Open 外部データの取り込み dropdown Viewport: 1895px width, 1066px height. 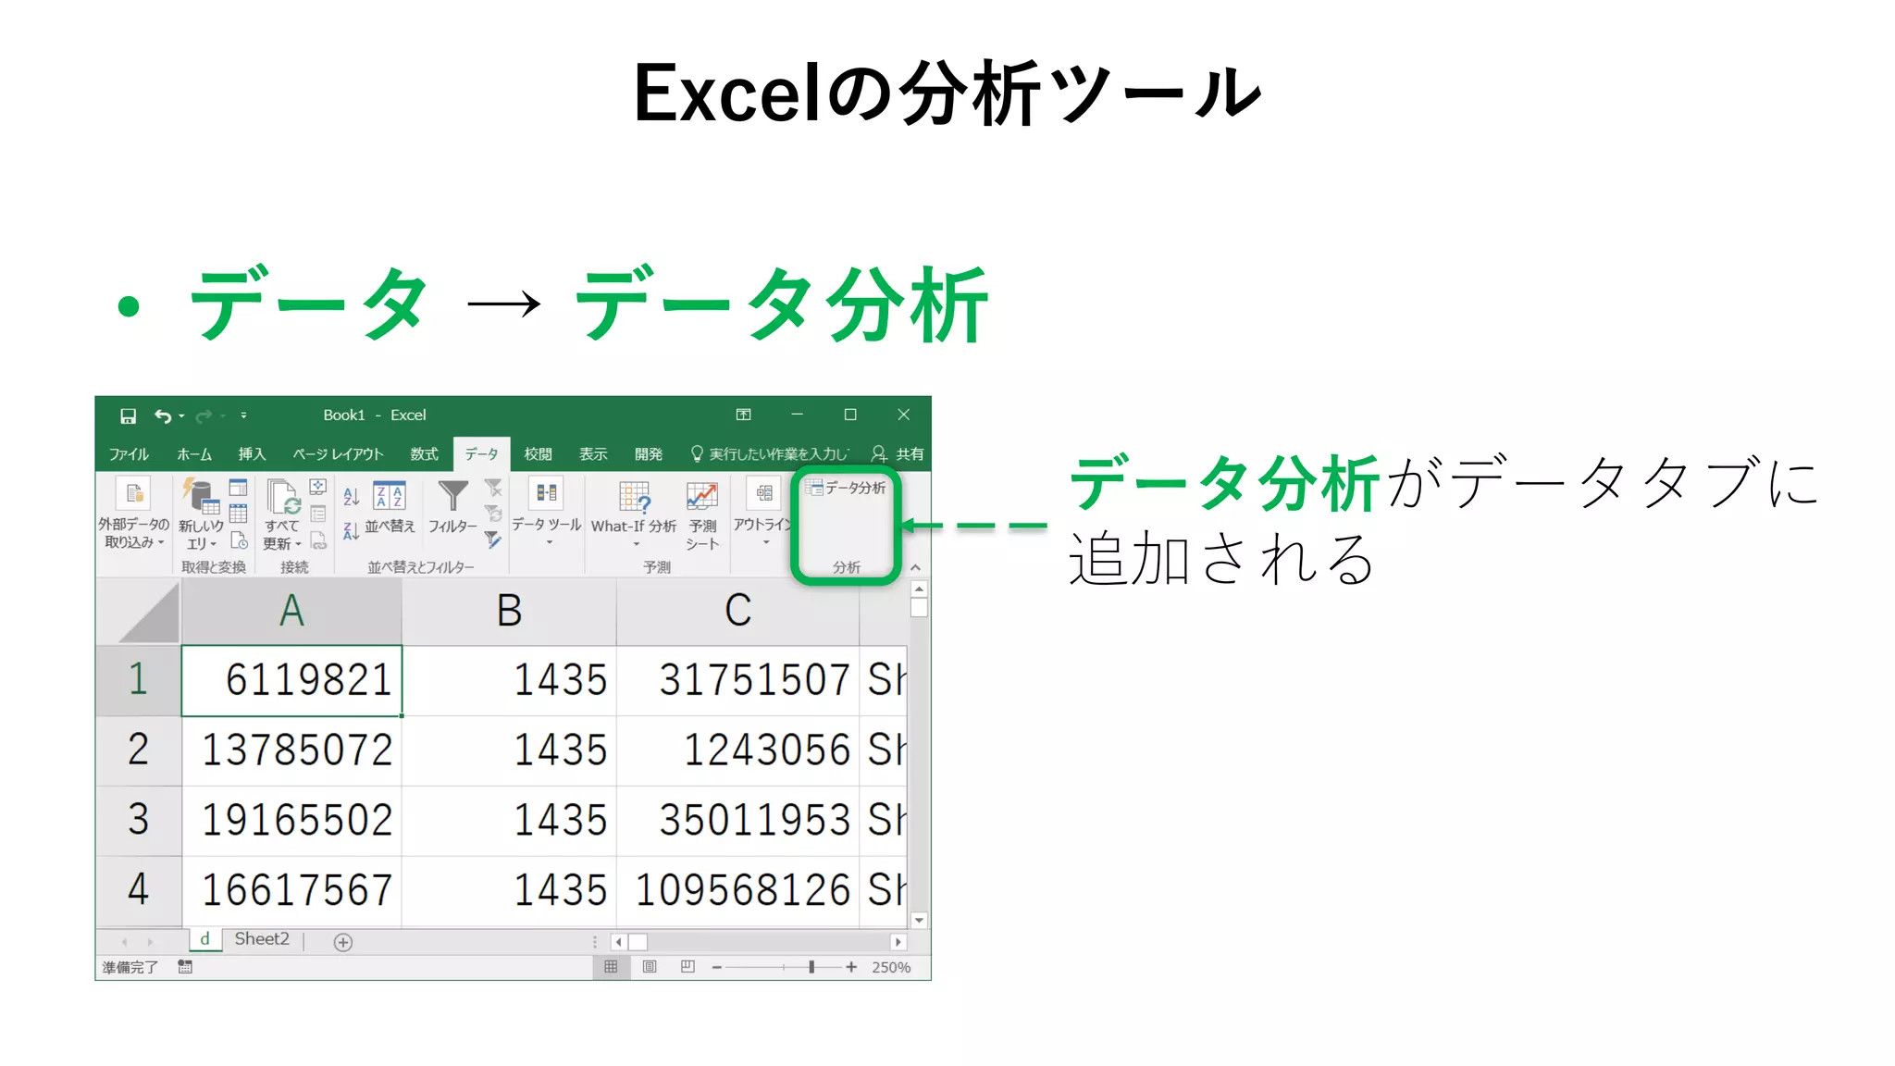point(134,514)
